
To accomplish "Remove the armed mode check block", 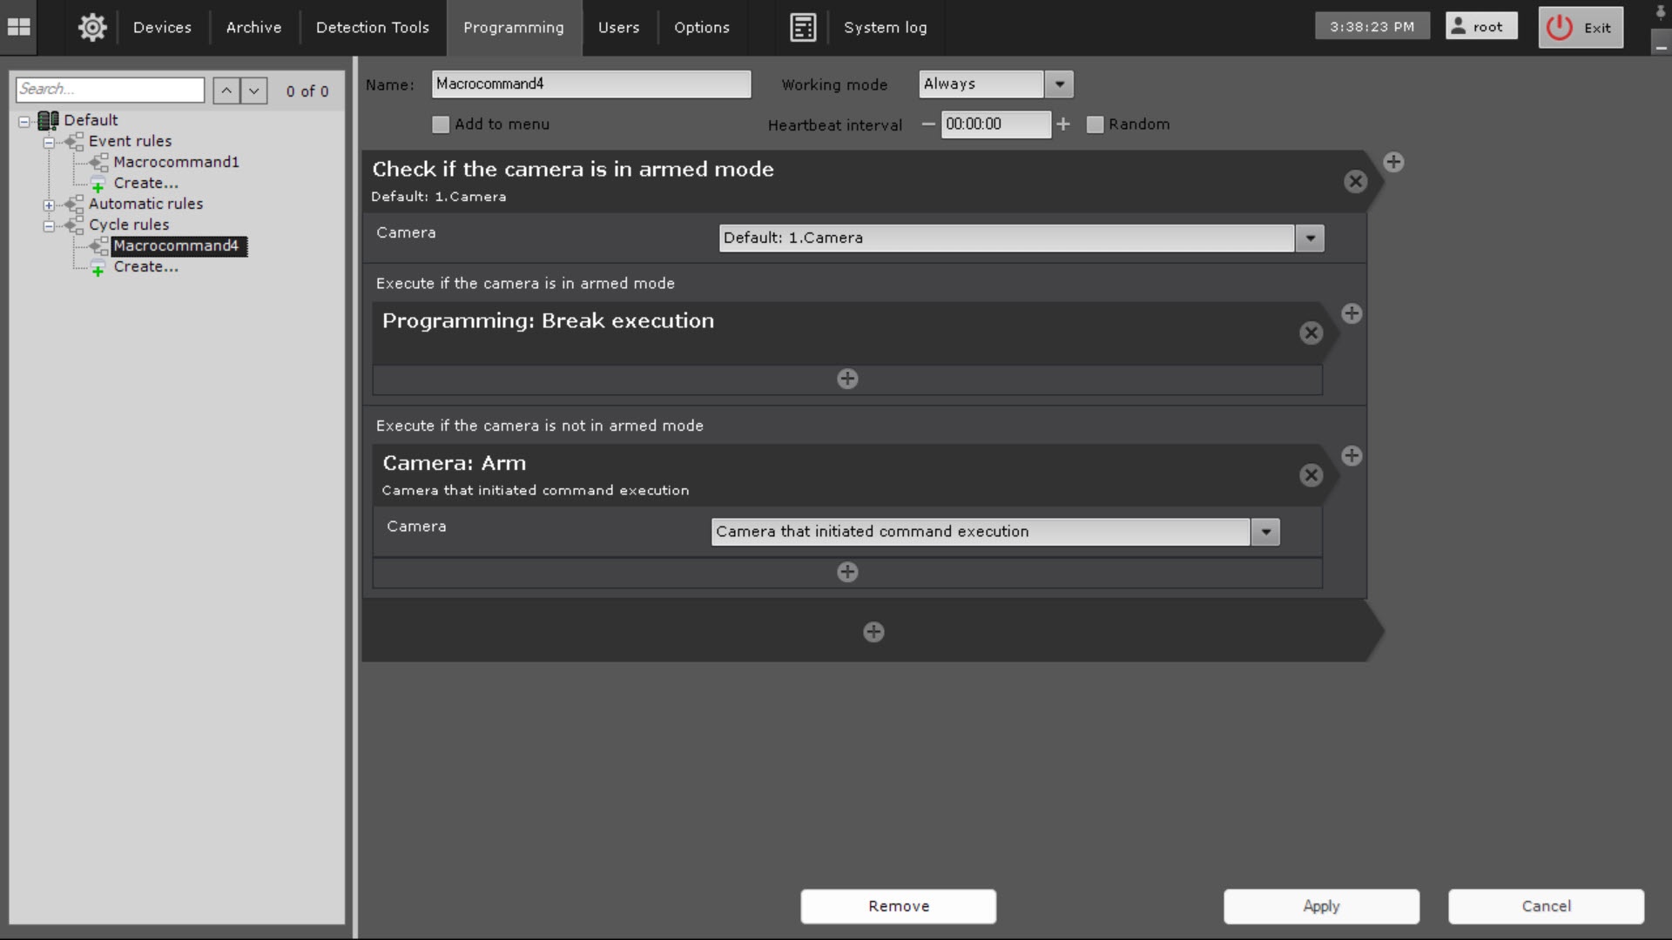I will [1355, 181].
